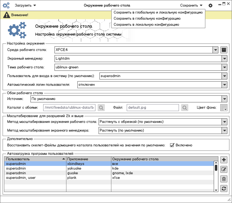Viewport: 232px width, 203px height.
Task: Click the edit autostart entry pencil icon
Action: (224, 169)
